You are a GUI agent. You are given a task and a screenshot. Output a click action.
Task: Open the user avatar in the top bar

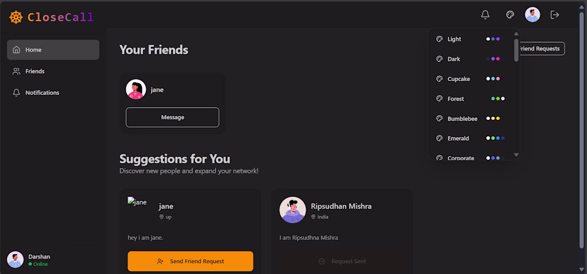(x=533, y=15)
